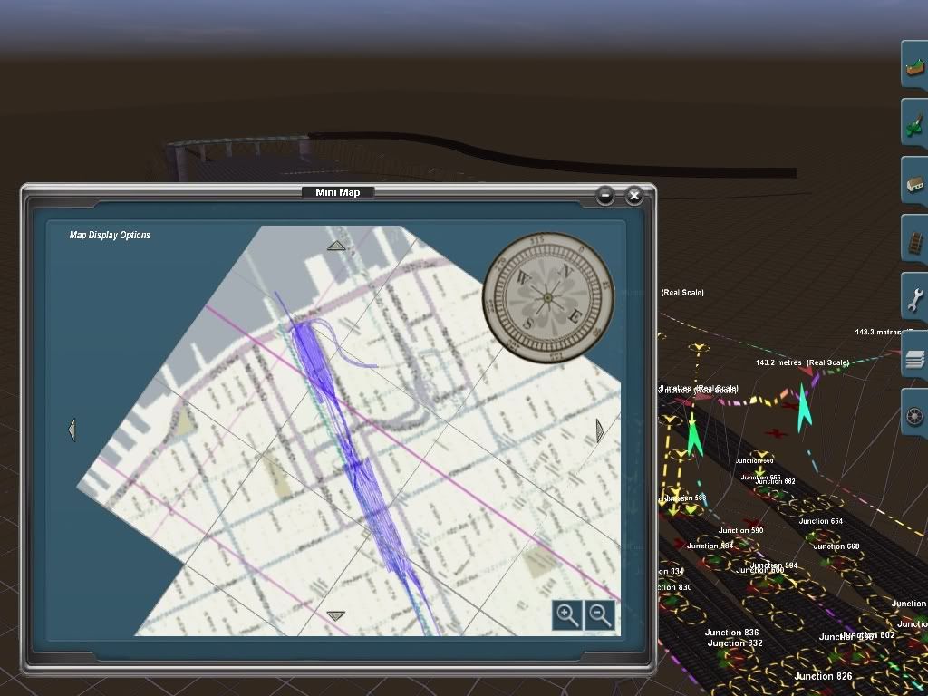
Task: Open the Tracks tools tab
Action: click(x=915, y=243)
